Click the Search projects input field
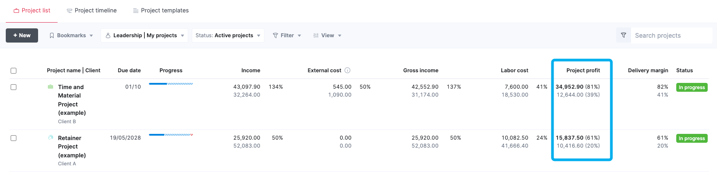Screen dimensions: 717x172 click(671, 35)
